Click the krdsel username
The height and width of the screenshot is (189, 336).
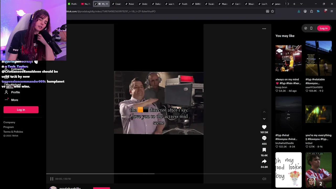pyautogui.click(x=309, y=143)
